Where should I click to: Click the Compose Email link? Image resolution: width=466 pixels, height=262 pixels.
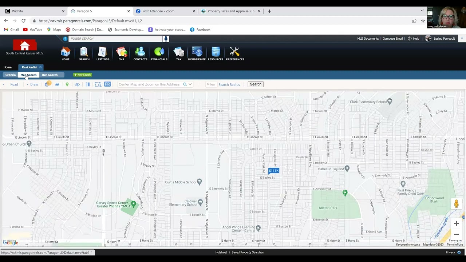click(x=392, y=39)
